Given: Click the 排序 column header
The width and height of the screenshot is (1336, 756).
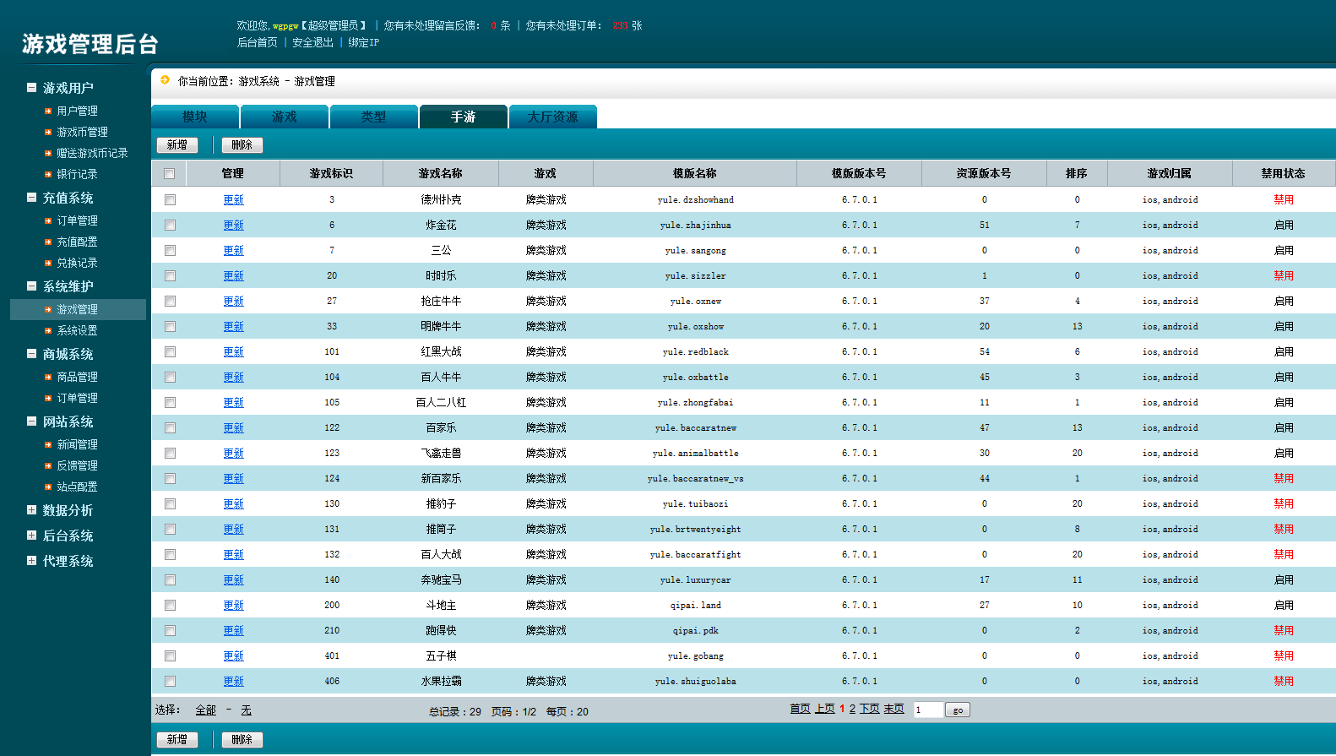Looking at the screenshot, I should pyautogui.click(x=1077, y=173).
